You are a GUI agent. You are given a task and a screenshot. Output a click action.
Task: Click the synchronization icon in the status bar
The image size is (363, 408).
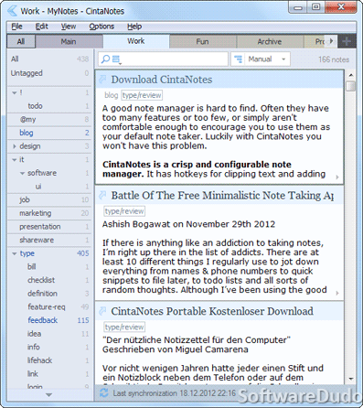(103, 393)
